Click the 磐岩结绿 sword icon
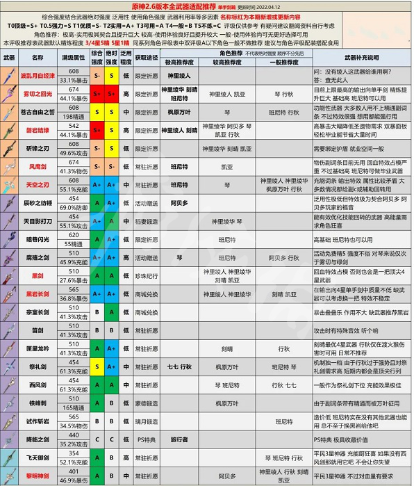 9,131
